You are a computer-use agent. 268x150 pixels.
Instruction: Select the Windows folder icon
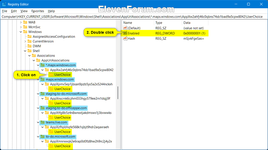click(x=25, y=32)
